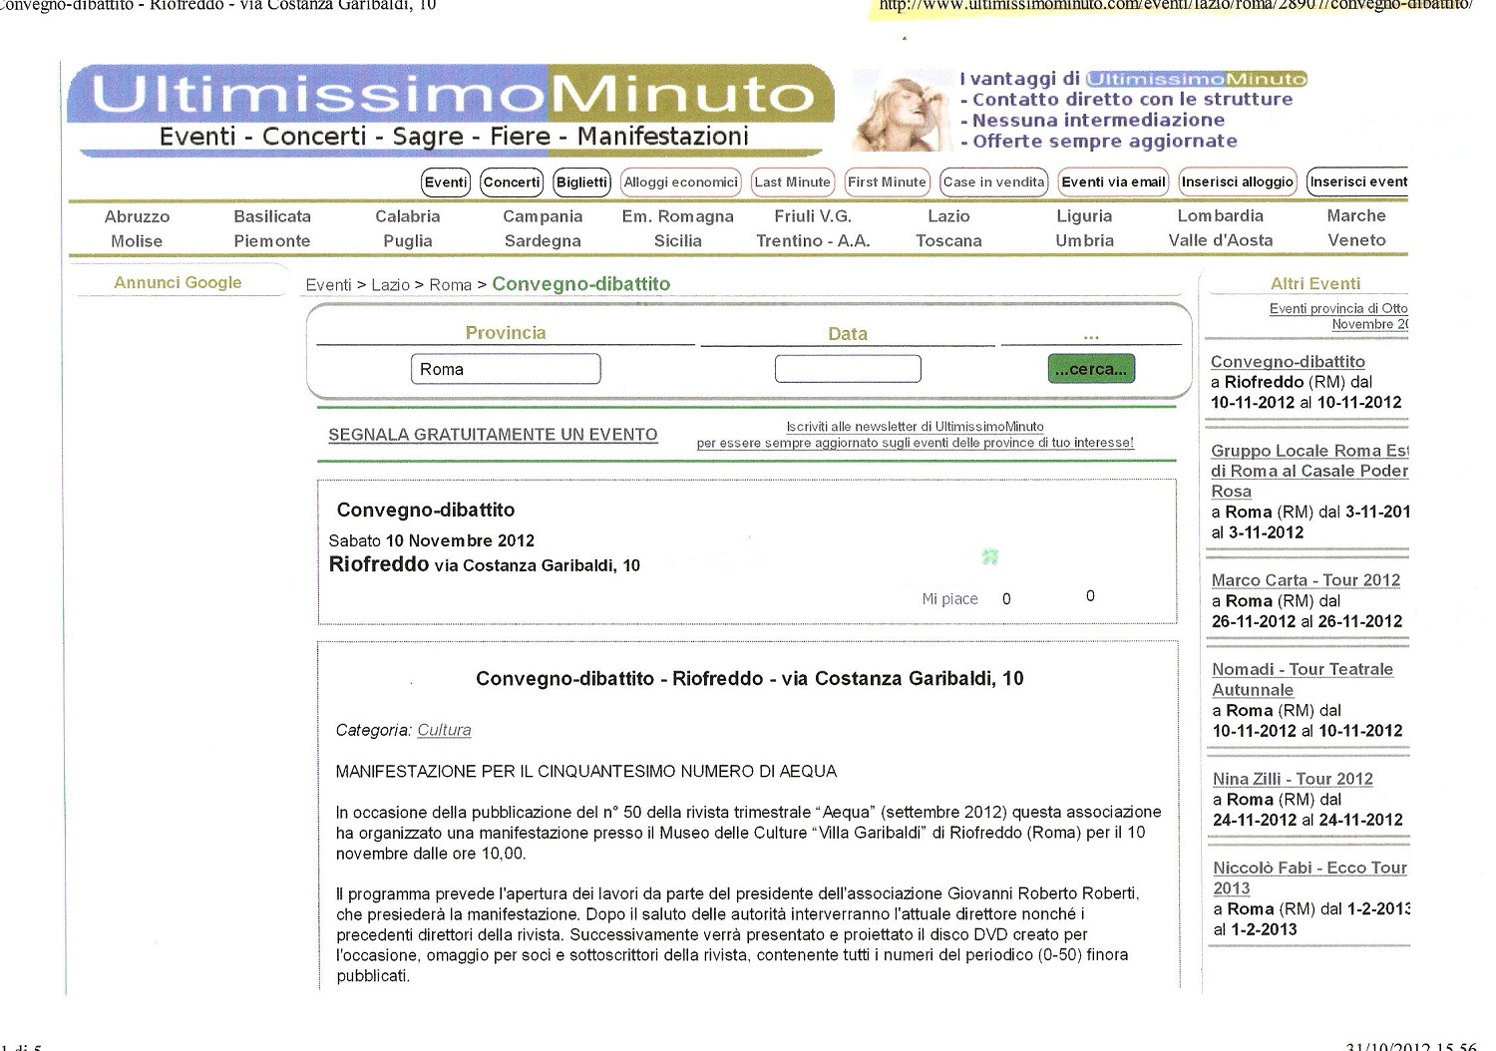
Task: Click the UltimissimoMinuto logo banner
Action: [x=451, y=110]
